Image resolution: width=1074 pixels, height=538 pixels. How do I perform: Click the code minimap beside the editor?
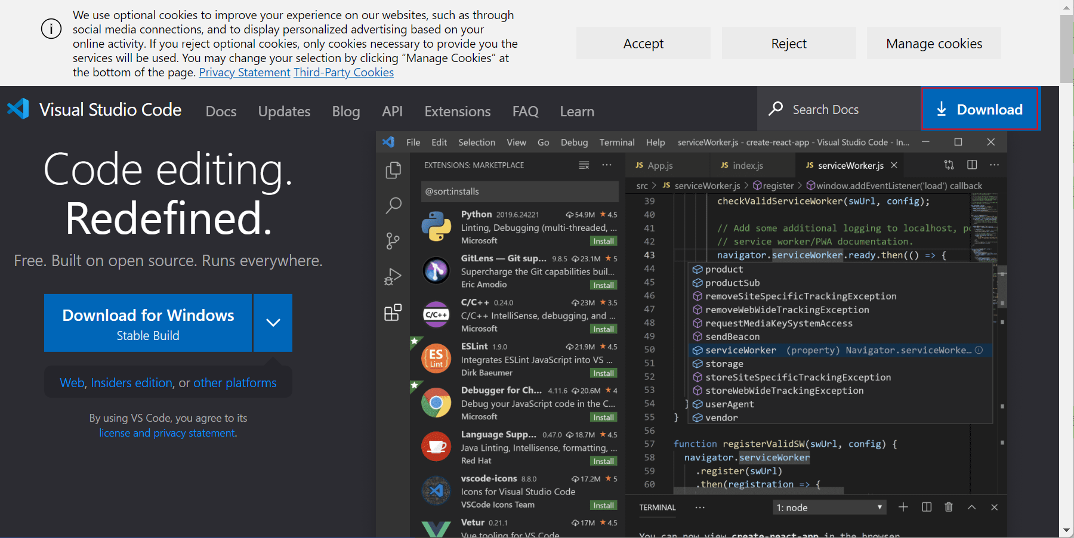984,227
